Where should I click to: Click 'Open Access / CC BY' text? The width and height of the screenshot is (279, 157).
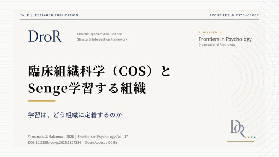(x=101, y=143)
